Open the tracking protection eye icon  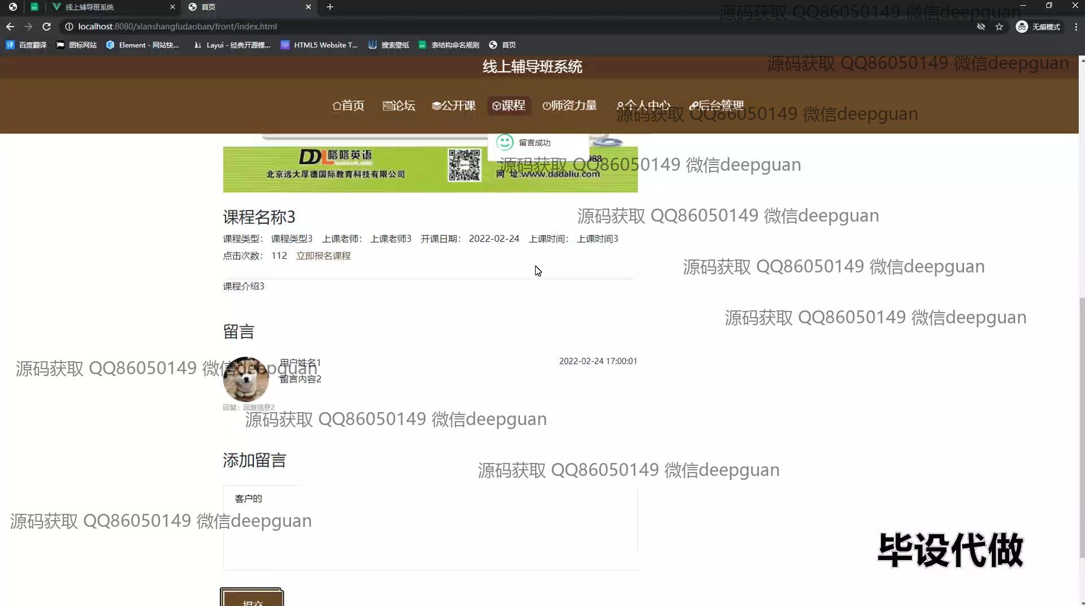(981, 27)
